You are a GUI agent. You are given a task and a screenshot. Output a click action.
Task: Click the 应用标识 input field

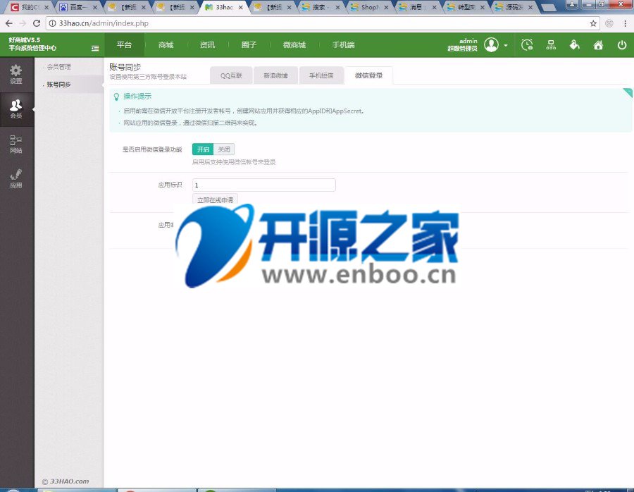point(264,185)
